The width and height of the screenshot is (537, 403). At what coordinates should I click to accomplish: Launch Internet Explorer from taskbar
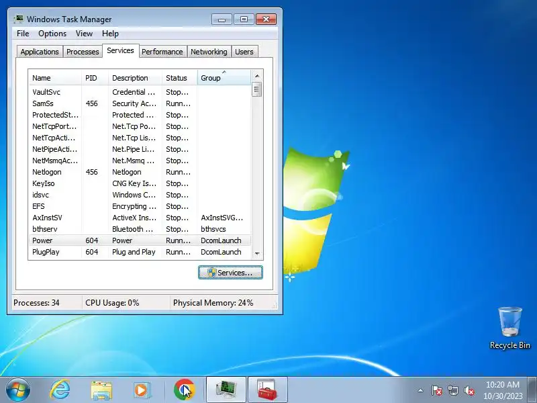[60, 390]
